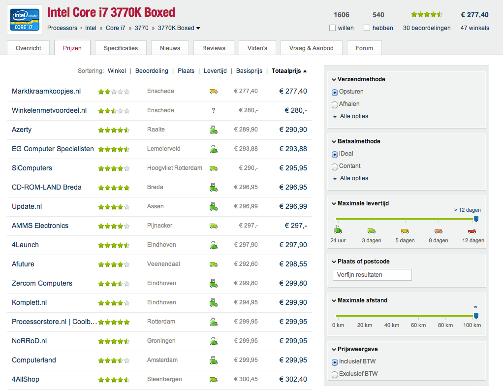
Task: Select iDeal payment method
Action: [x=335, y=155]
